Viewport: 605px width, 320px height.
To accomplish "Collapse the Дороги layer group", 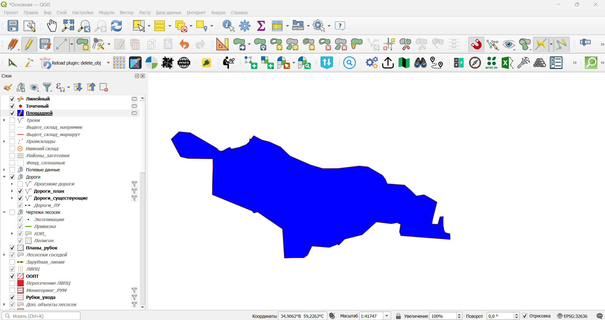I will (x=4, y=177).
